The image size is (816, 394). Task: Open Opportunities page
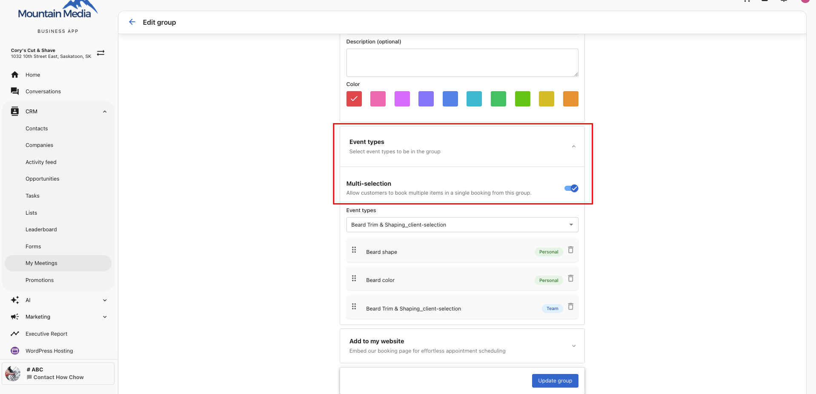(x=43, y=179)
